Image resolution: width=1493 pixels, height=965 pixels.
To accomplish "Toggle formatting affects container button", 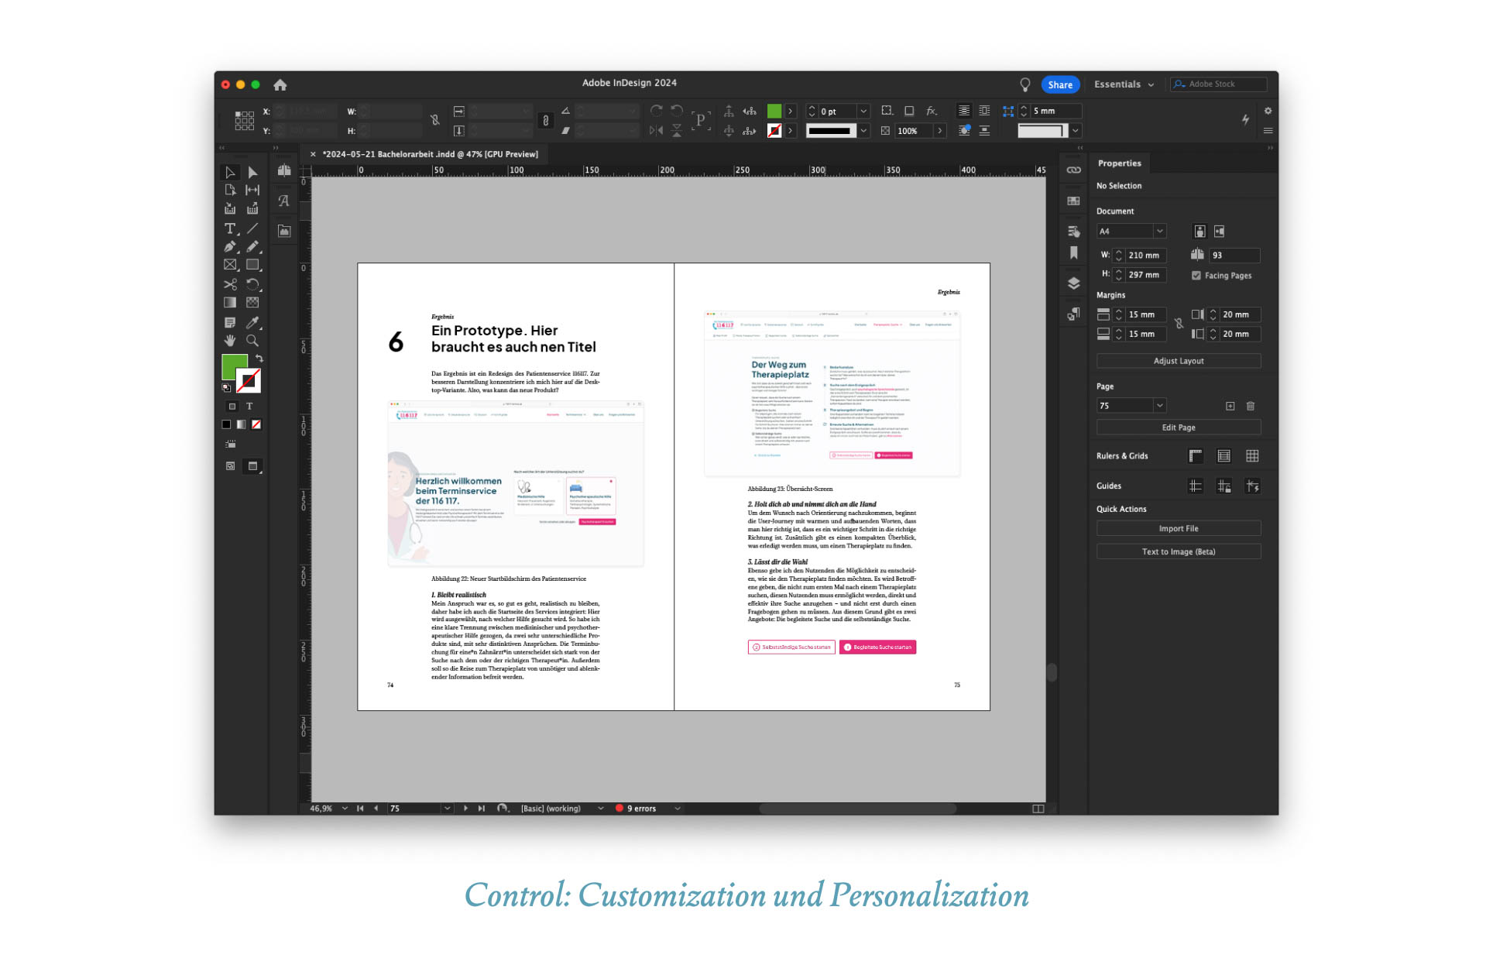I will click(232, 407).
